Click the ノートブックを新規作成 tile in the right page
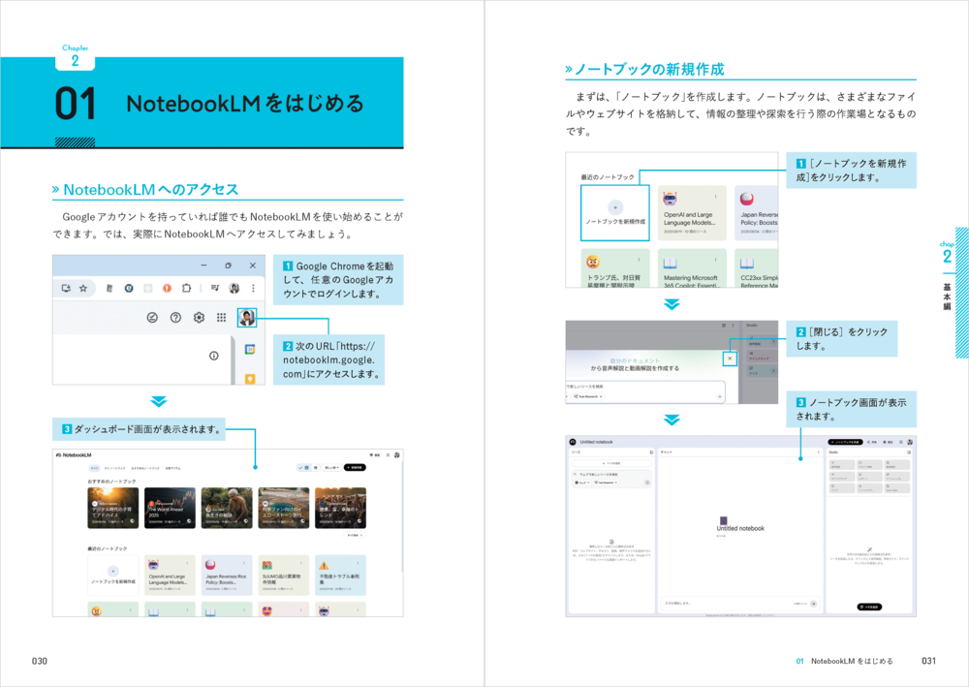 pyautogui.click(x=614, y=213)
